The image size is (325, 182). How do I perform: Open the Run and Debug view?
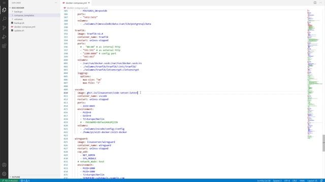pyautogui.click(x=4, y=37)
